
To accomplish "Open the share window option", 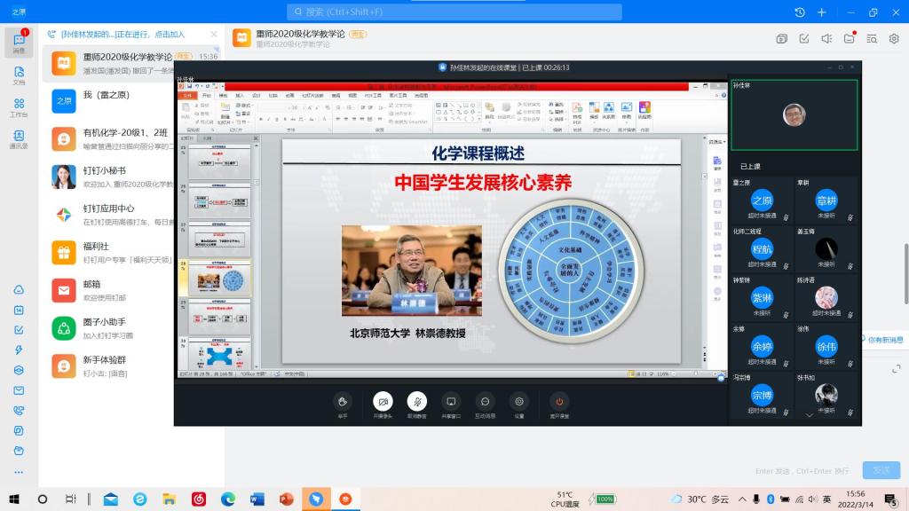I will (451, 403).
